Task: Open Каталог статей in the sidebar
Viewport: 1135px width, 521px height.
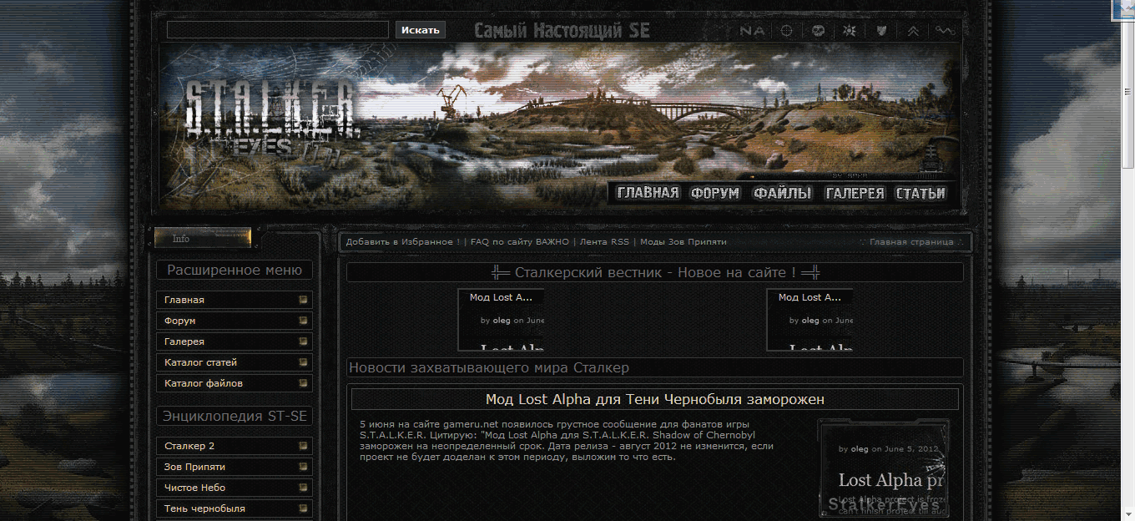Action: pyautogui.click(x=235, y=362)
